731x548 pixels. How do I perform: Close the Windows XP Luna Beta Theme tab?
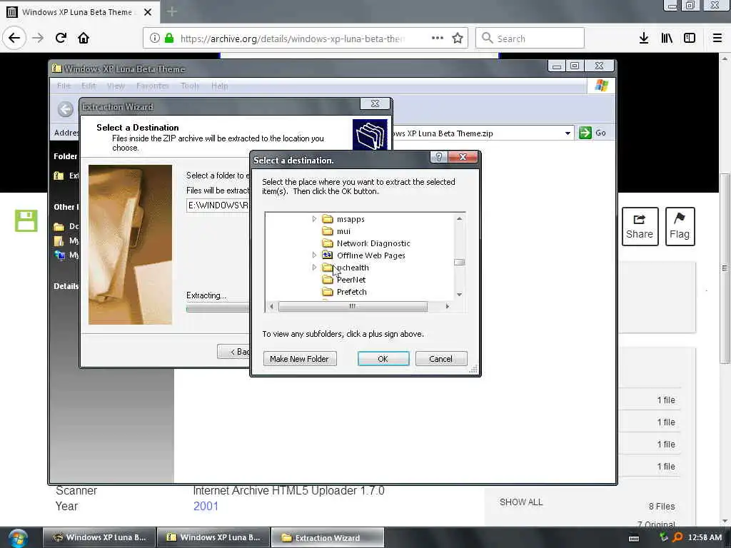pos(148,12)
